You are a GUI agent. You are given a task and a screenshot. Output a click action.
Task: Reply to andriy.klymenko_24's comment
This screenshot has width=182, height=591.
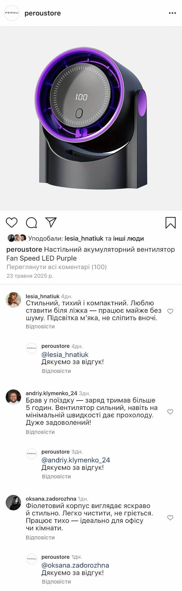pyautogui.click(x=40, y=432)
